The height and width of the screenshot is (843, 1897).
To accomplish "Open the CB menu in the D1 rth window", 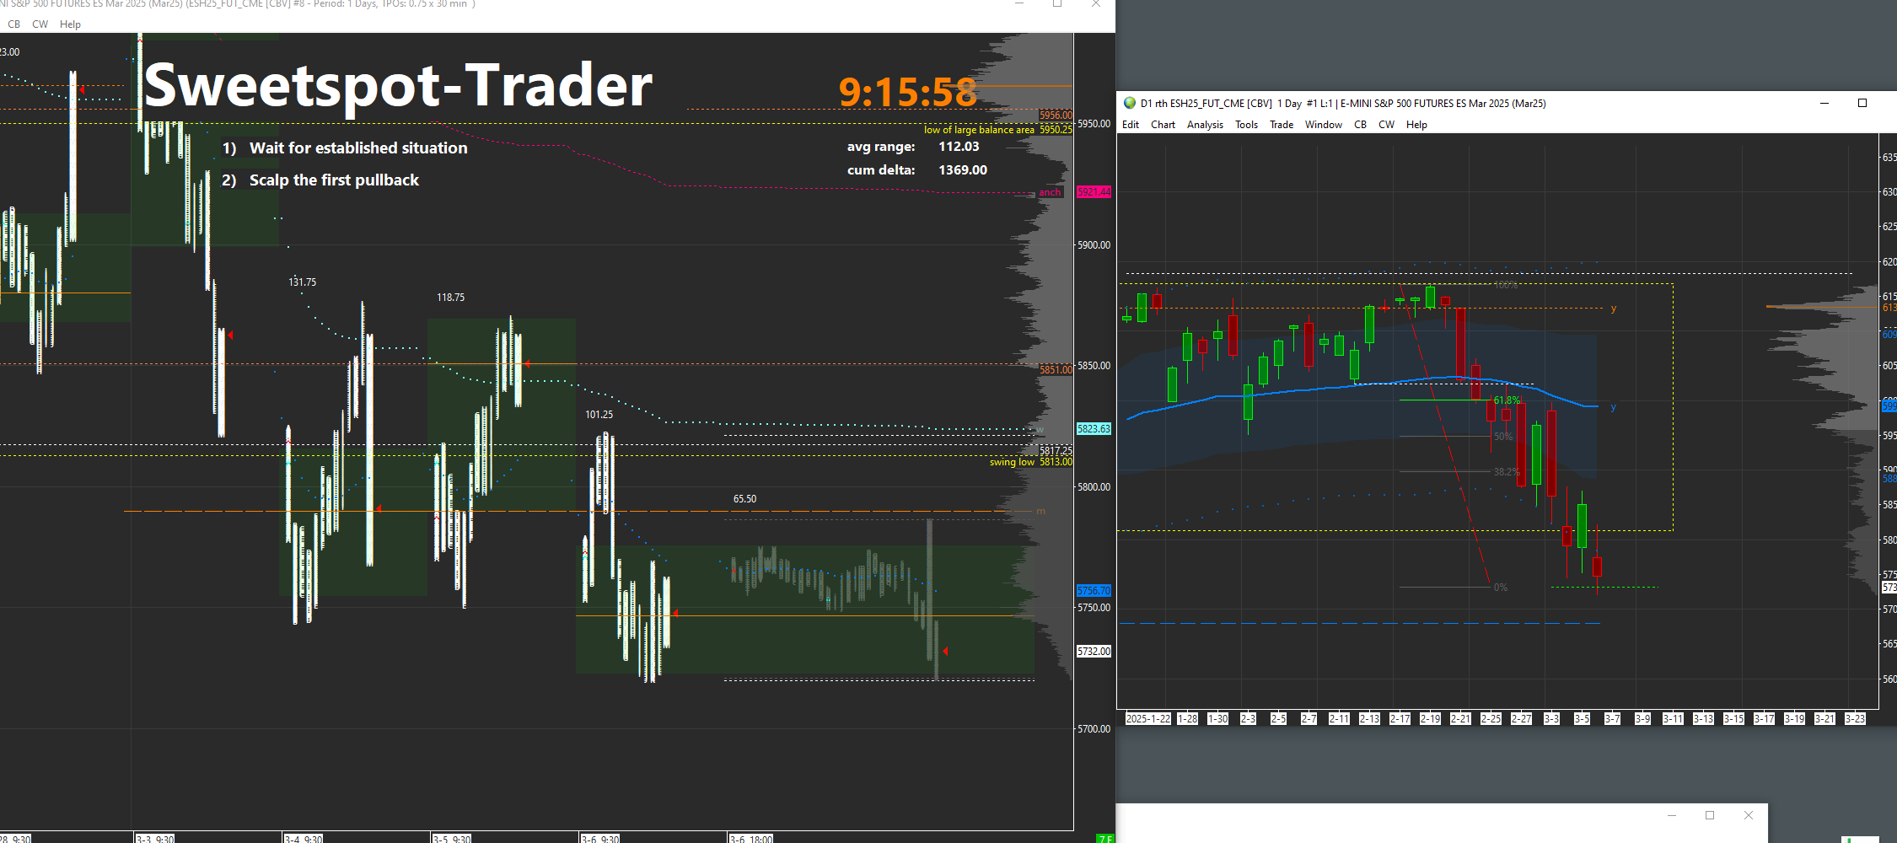I will pos(1360,125).
